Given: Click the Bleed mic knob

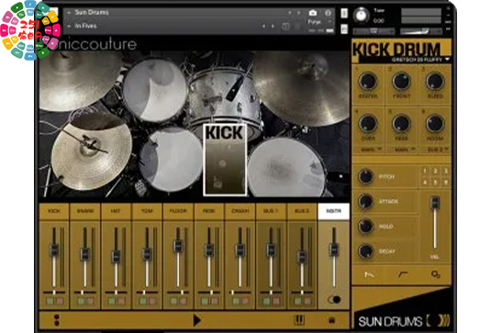Looking at the screenshot, I should tap(435, 82).
